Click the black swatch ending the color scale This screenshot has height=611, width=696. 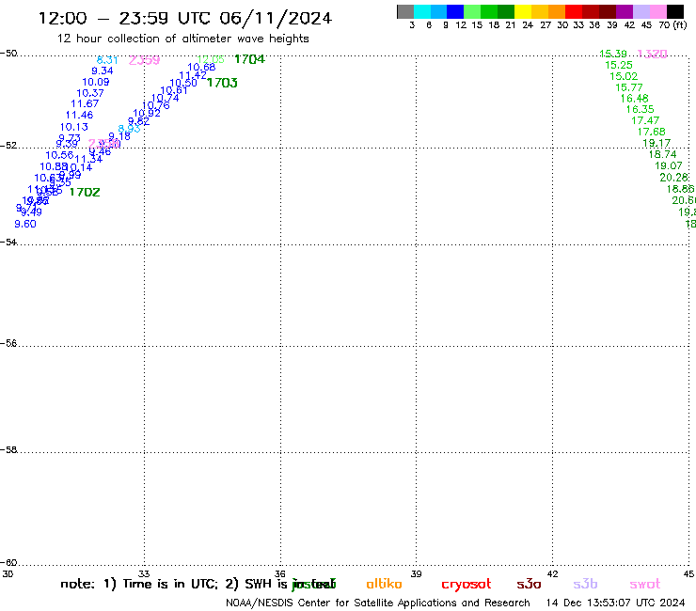tap(675, 12)
